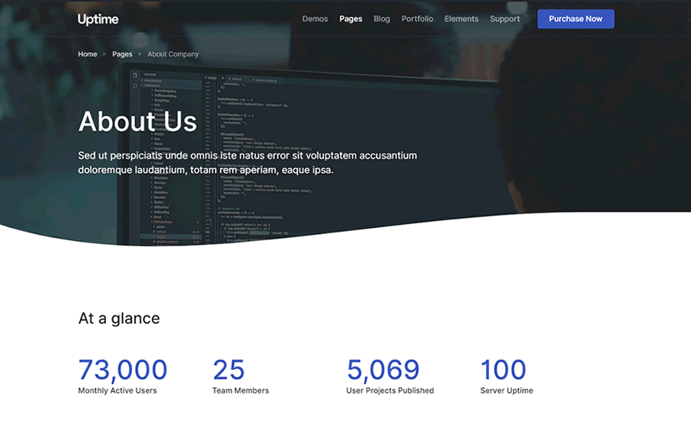Go to Blog from the top menu
Viewport: 691px width, 432px height.
pyautogui.click(x=382, y=19)
